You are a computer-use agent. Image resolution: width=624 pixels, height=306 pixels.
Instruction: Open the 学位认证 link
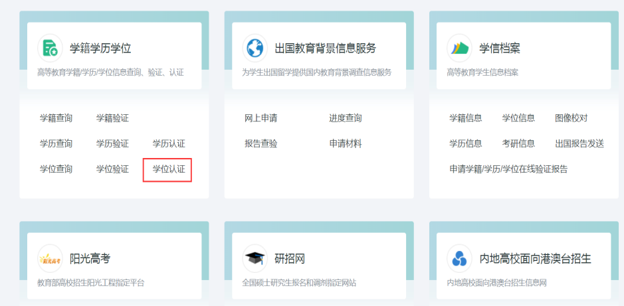click(x=168, y=169)
